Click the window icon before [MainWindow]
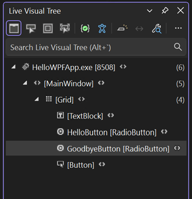 (x=37, y=83)
